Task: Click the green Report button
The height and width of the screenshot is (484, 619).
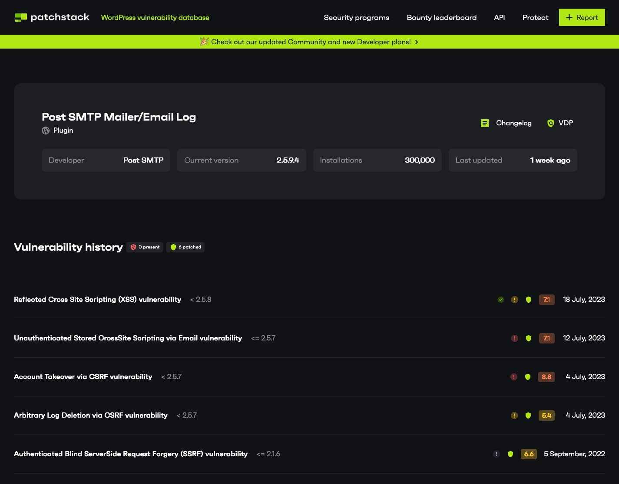Action: pos(582,17)
